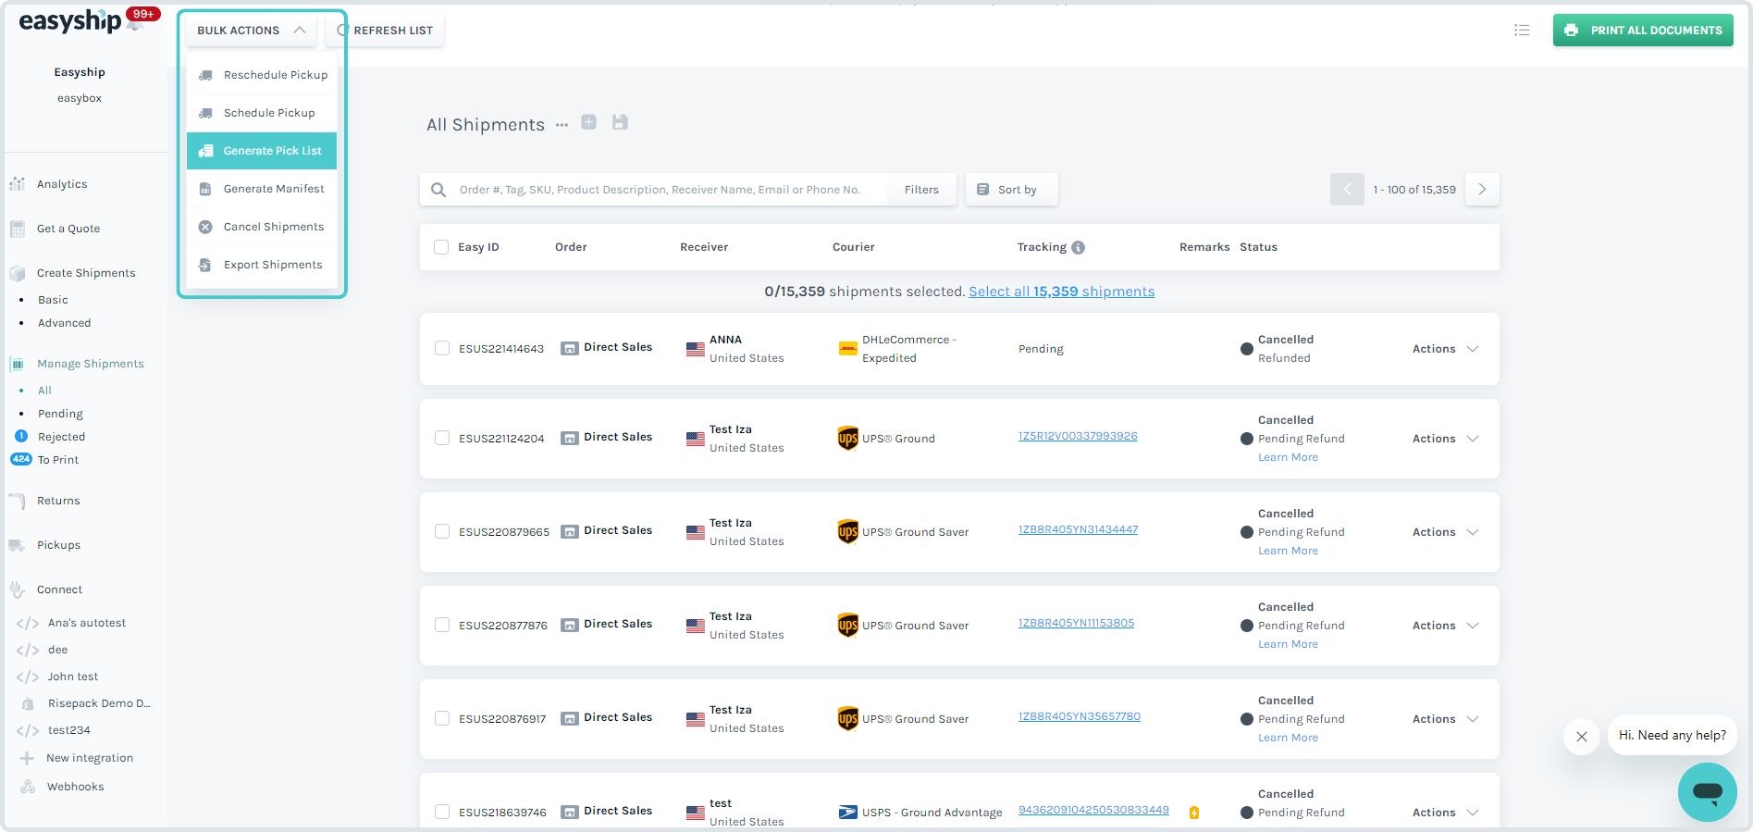Open the To Print shipments list
The image size is (1753, 832).
(58, 460)
